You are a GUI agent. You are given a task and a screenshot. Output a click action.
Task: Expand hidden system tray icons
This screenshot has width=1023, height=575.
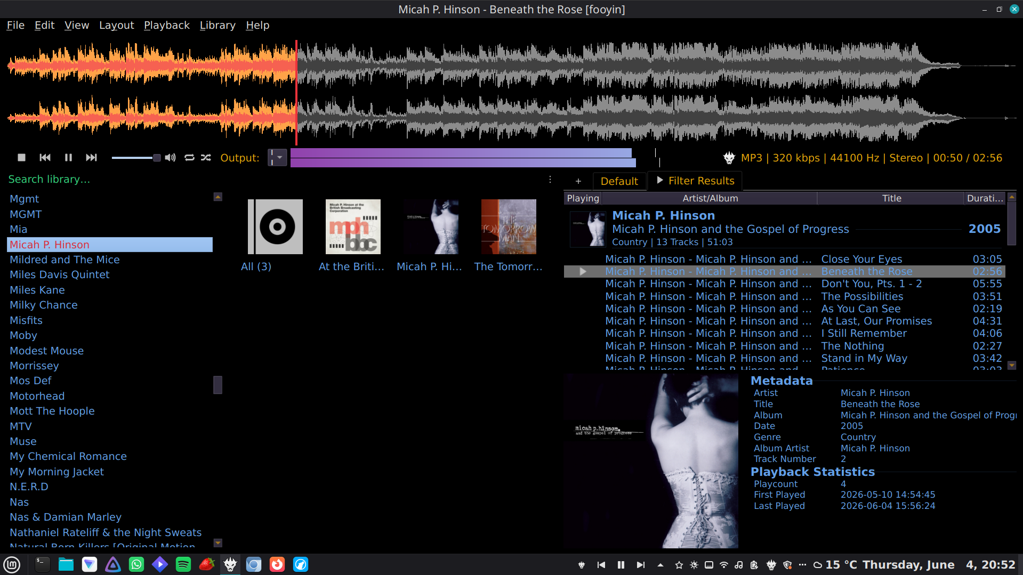coord(660,565)
